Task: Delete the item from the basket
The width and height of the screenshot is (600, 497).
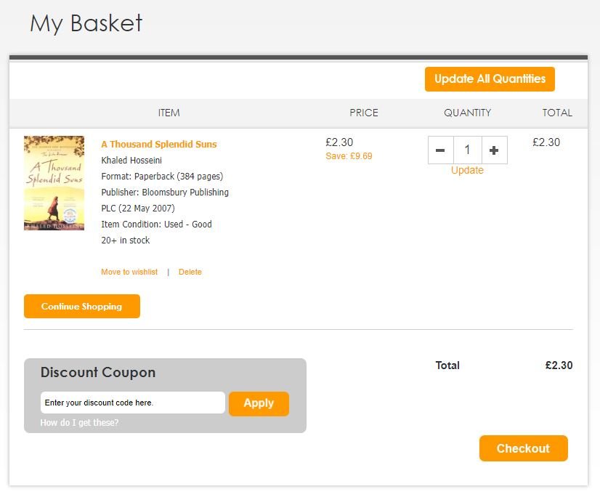Action: point(190,272)
